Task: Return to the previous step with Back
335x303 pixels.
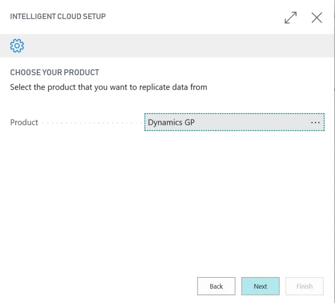Action: [216, 286]
